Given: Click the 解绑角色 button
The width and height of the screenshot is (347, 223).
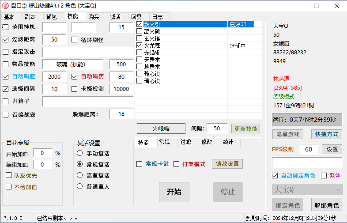Looking at the screenshot, I should [x=327, y=205].
